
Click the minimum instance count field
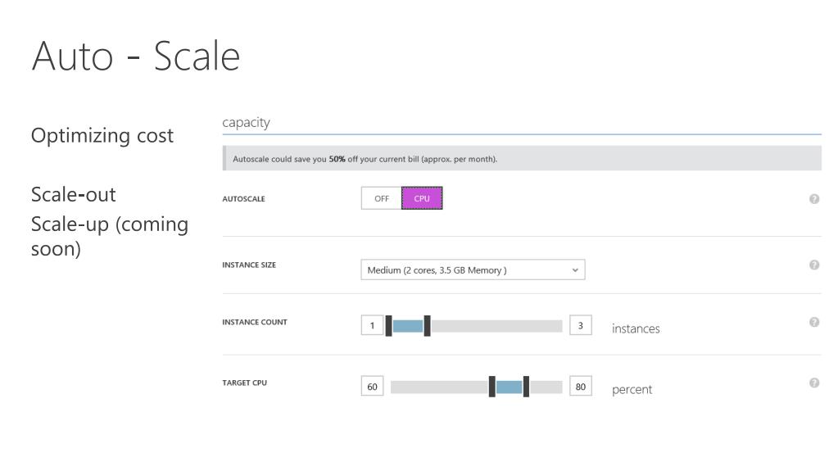point(372,326)
